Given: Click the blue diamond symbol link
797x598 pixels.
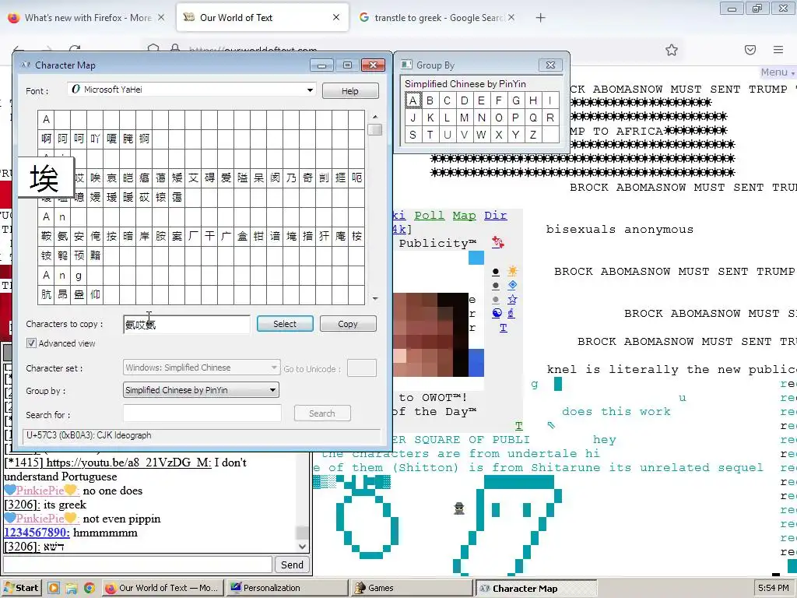Looking at the screenshot, I should tap(512, 285).
